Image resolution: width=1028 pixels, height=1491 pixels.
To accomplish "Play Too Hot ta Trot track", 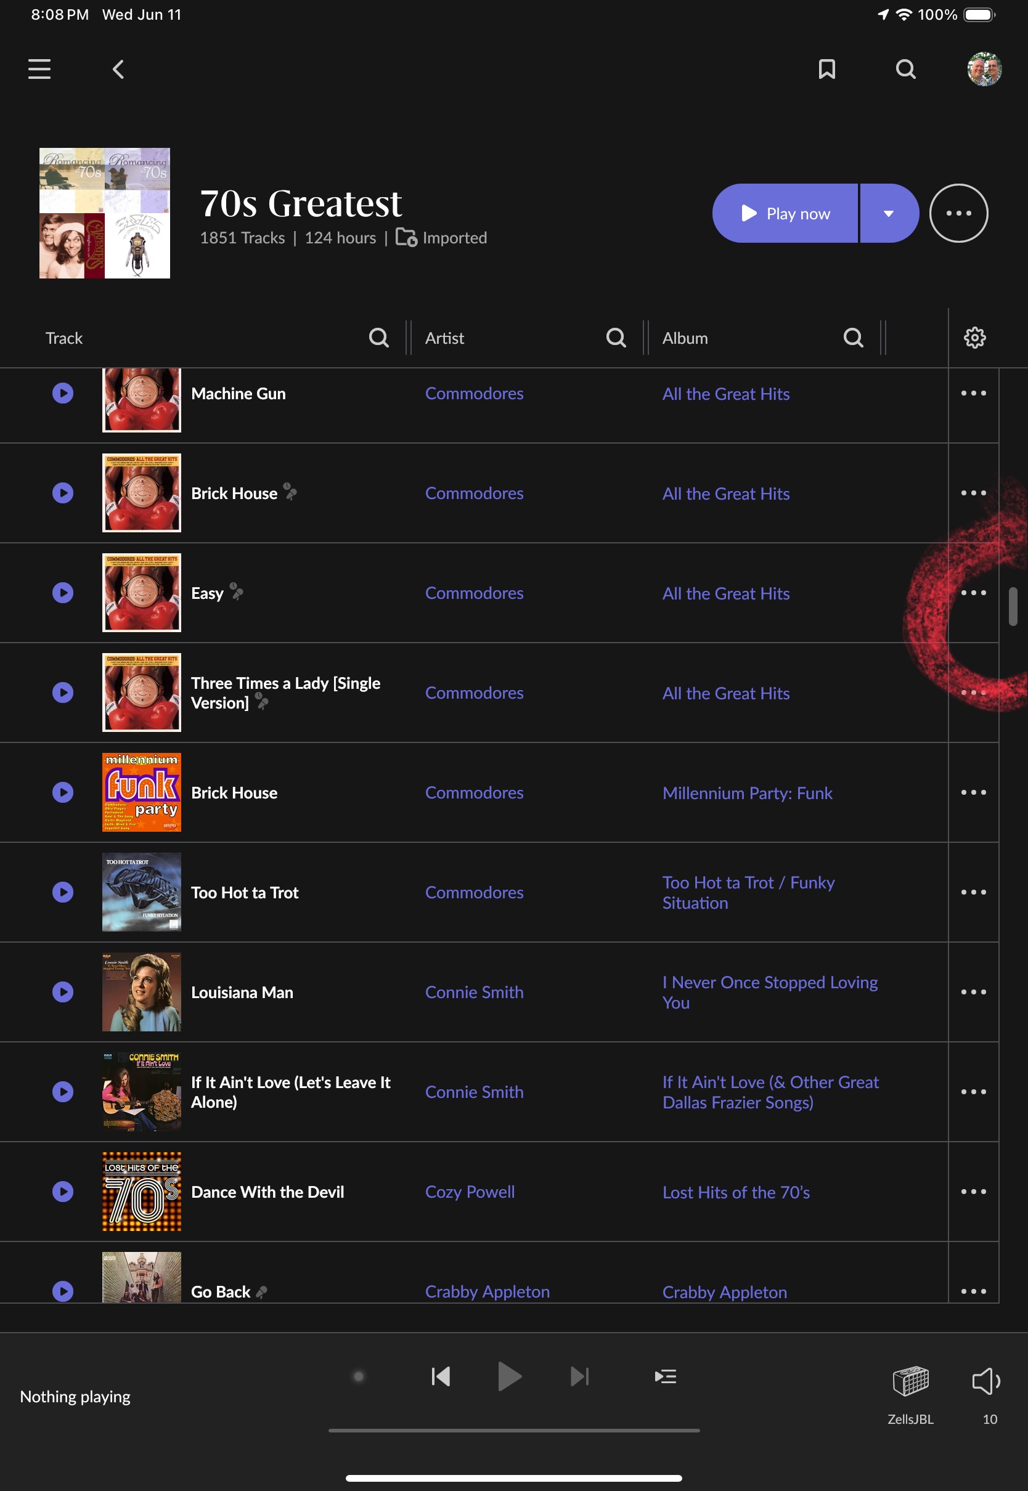I will tap(62, 892).
